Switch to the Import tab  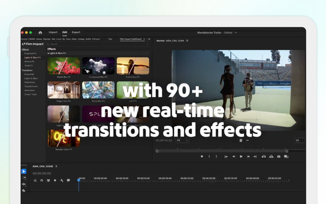[x=53, y=32]
